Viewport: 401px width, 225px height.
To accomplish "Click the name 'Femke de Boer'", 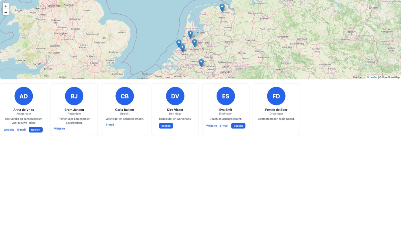I will 276,110.
